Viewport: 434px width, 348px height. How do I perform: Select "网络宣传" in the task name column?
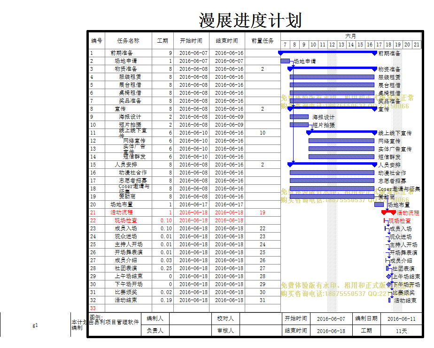(x=134, y=141)
